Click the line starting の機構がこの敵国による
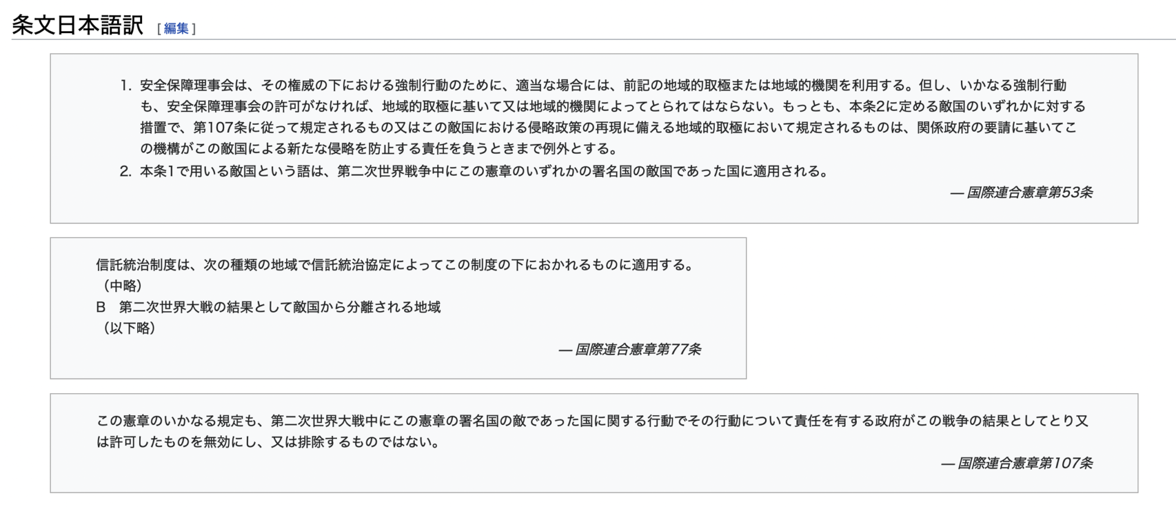The height and width of the screenshot is (507, 1176). coord(379,149)
